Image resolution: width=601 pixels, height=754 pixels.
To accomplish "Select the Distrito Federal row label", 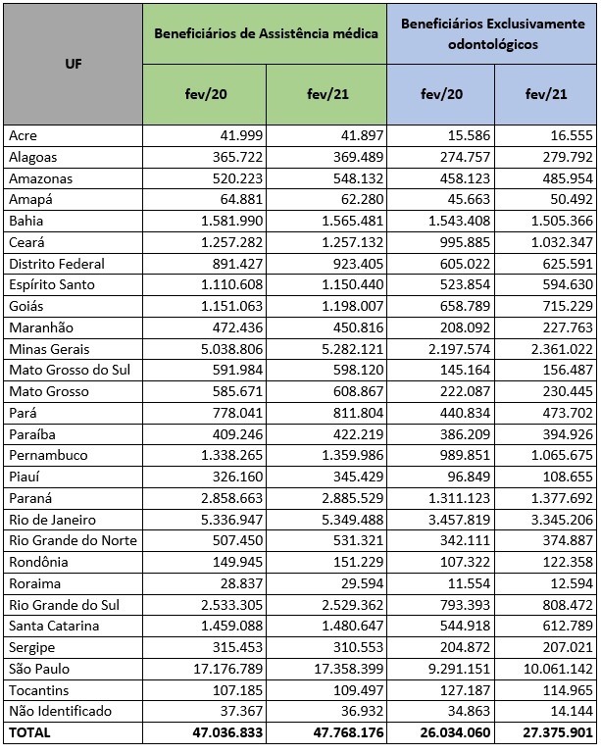I will (x=56, y=263).
